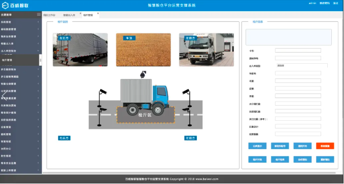Expand the 智能仓储管理 sidebar menu

(x=21, y=84)
